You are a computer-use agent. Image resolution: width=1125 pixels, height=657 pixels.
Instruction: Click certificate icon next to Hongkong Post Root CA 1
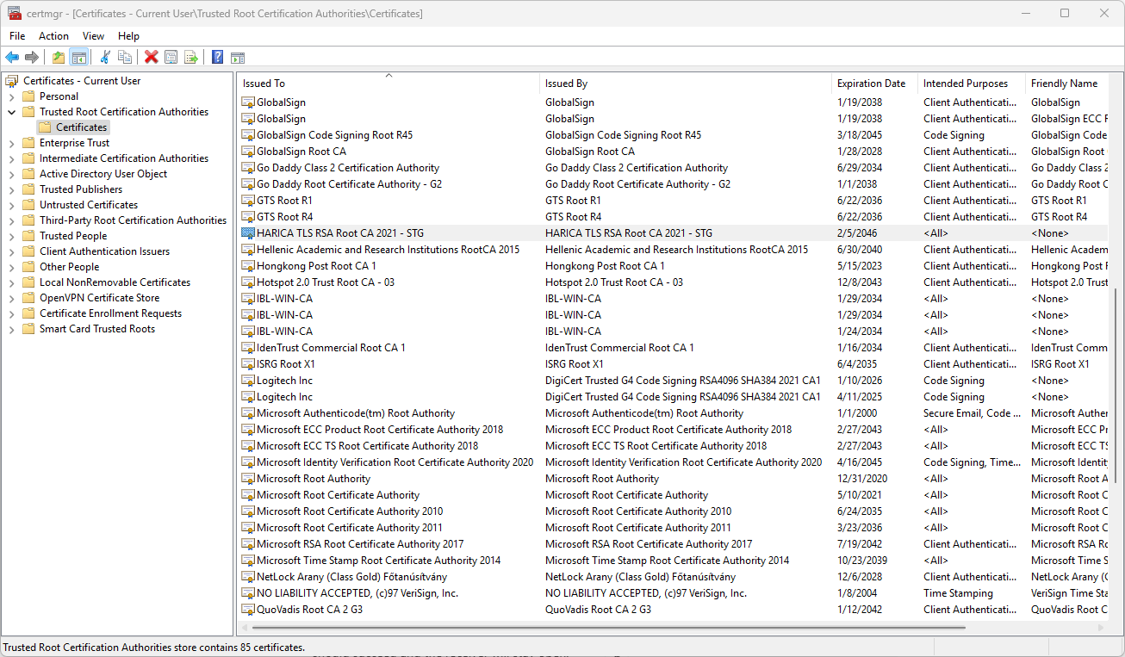tap(248, 266)
